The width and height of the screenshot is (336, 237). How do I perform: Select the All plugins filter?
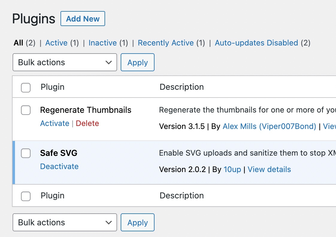[x=18, y=43]
